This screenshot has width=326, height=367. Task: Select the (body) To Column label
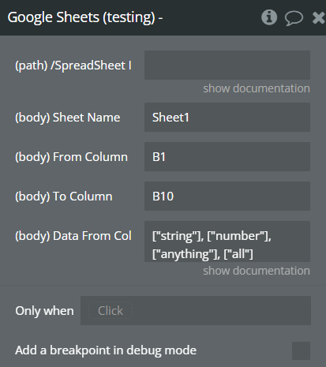[x=64, y=197]
